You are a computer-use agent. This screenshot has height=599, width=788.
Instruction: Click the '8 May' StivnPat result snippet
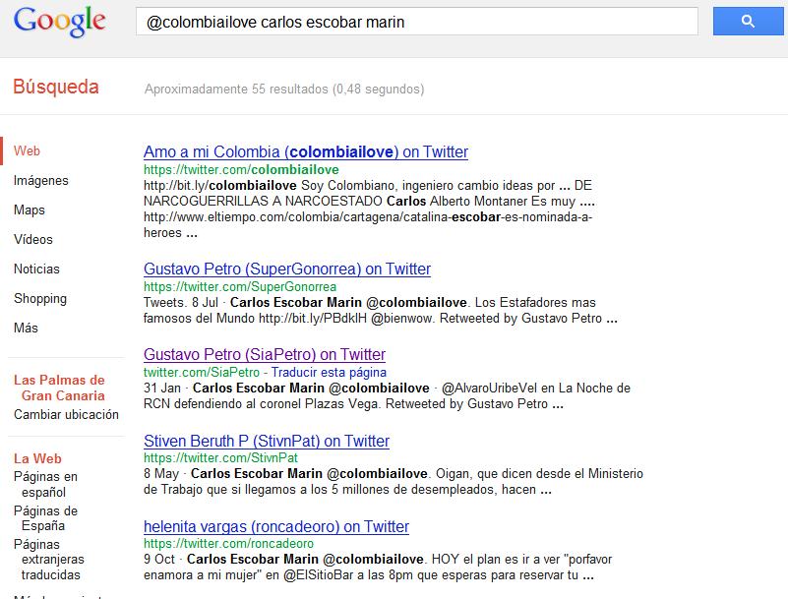394,481
